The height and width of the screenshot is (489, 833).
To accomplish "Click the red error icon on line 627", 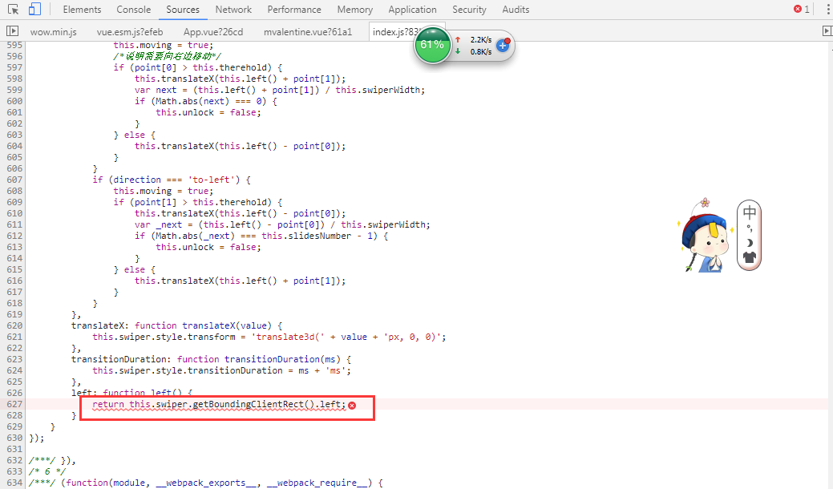I will click(352, 405).
